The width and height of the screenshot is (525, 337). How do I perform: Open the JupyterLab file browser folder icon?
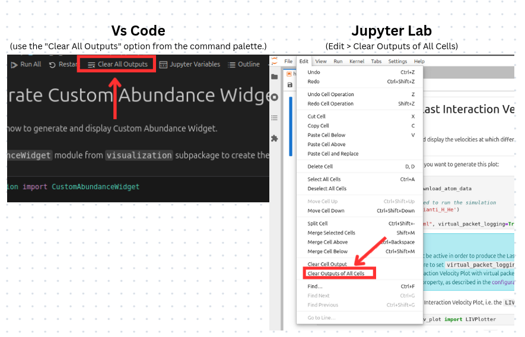pos(274,77)
